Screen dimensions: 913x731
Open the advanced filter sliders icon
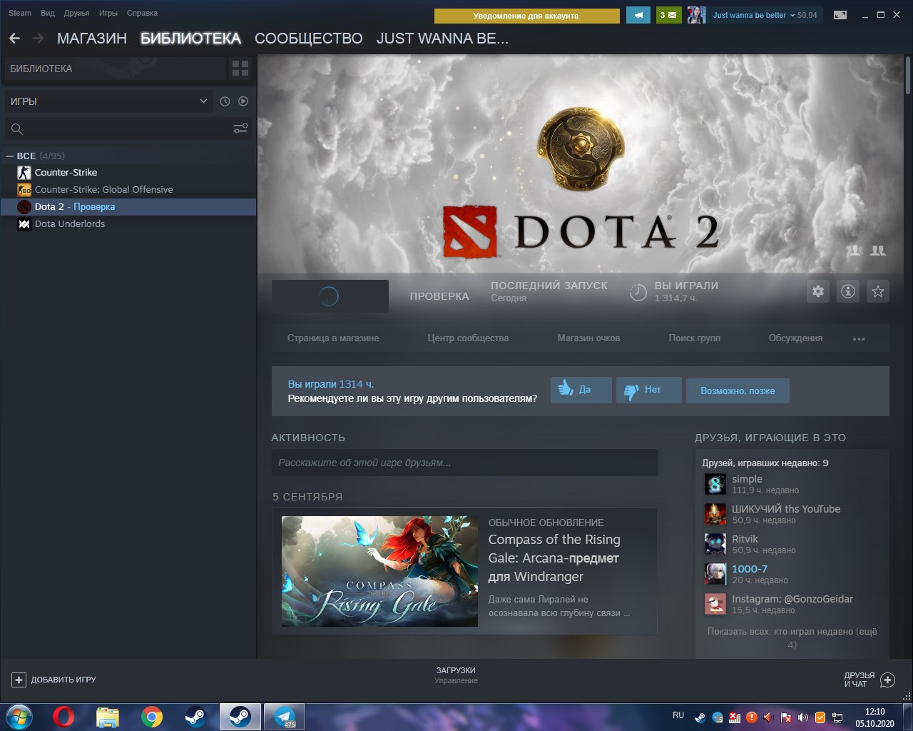240,128
